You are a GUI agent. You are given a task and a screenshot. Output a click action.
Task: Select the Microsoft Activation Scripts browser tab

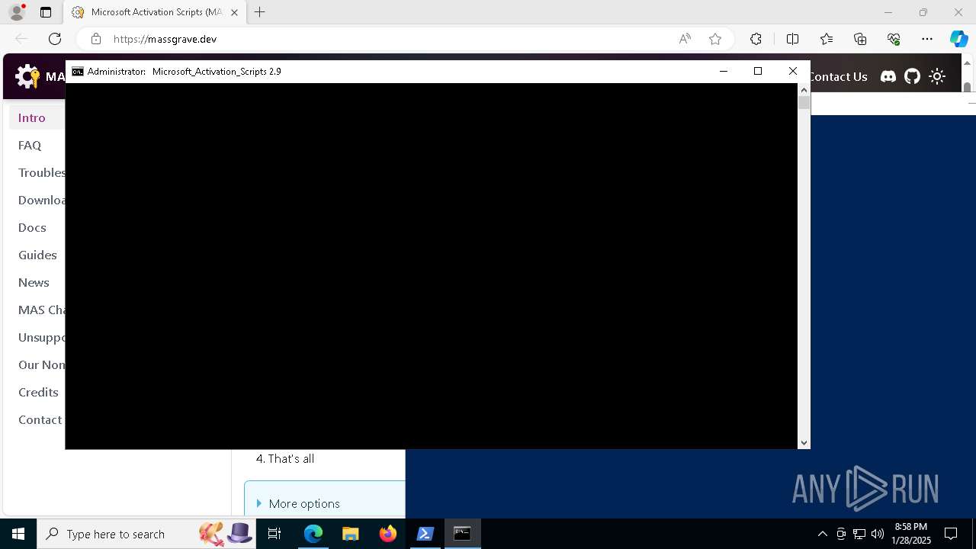point(155,12)
